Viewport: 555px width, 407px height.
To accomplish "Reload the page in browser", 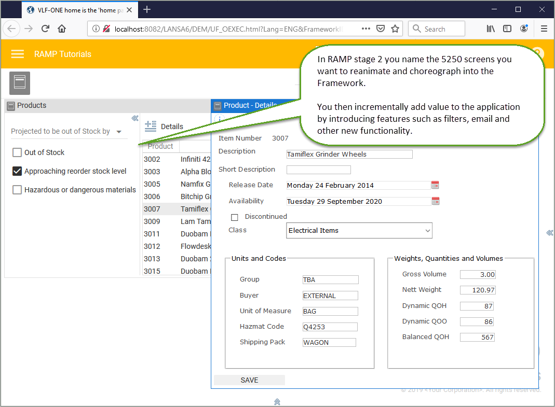I will (45, 29).
